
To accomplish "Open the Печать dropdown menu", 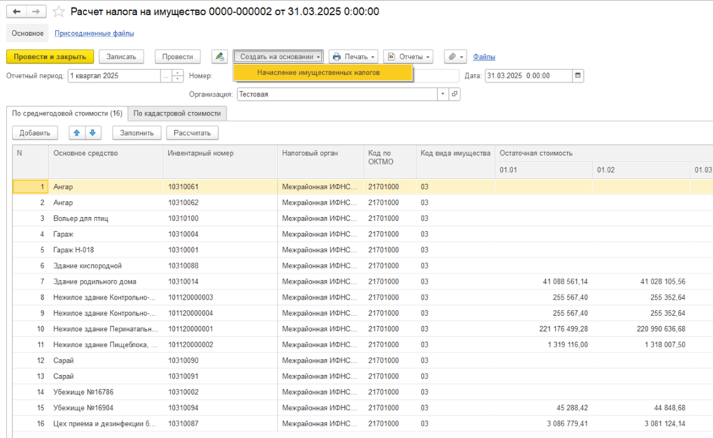I will coord(354,57).
